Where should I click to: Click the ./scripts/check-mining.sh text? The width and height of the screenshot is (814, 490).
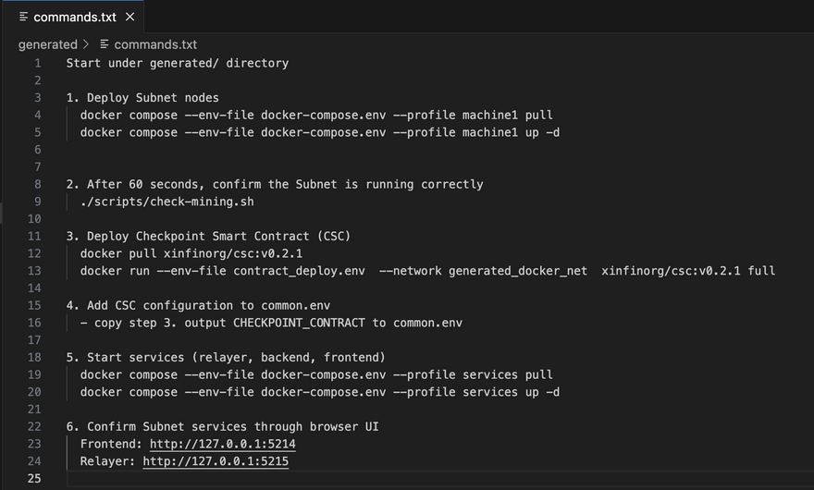pos(166,202)
